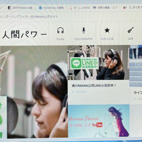Image resolution: width=142 pixels, height=142 pixels.
Task: Click the guitar LIVE icon
Action: 131,30
